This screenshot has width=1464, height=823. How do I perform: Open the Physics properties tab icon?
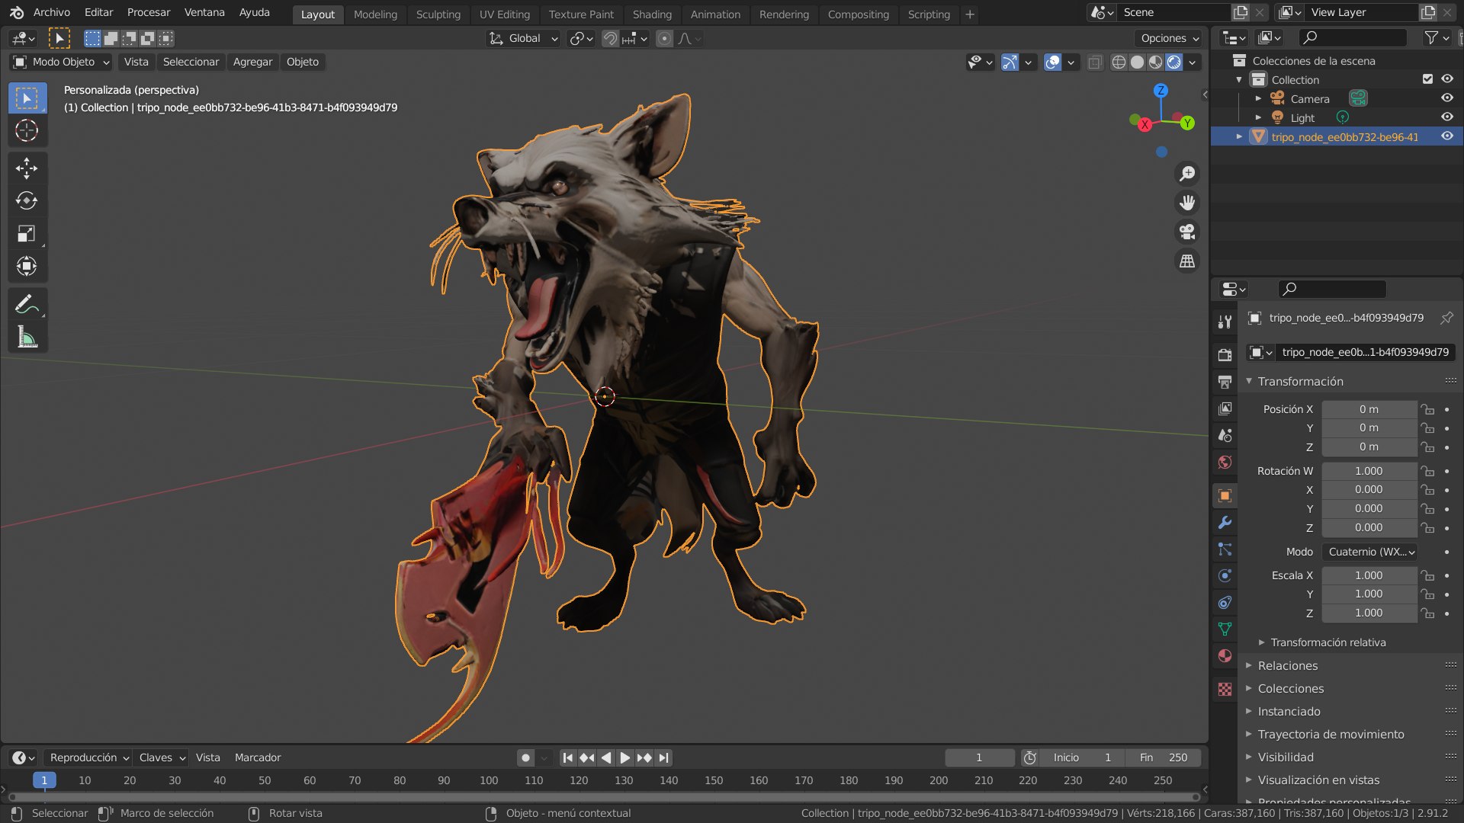(x=1225, y=576)
